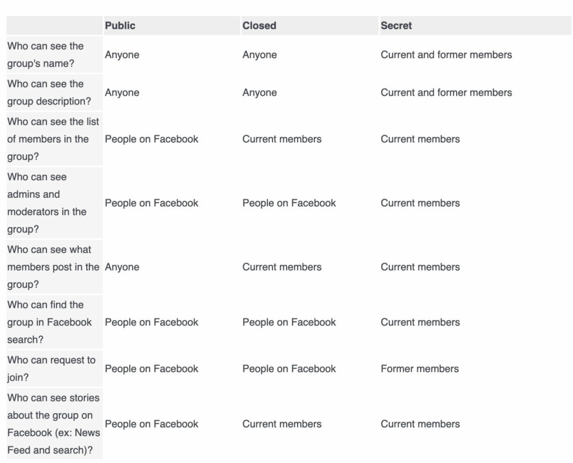Click the 'Who can see the group's name?' row label

point(45,55)
